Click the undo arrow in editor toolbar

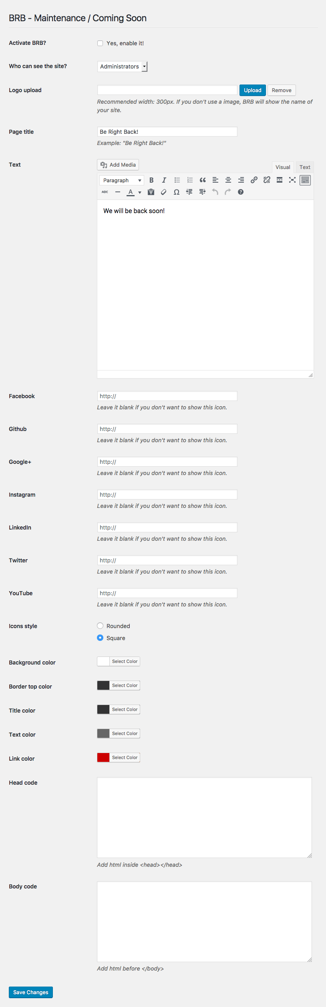point(215,192)
